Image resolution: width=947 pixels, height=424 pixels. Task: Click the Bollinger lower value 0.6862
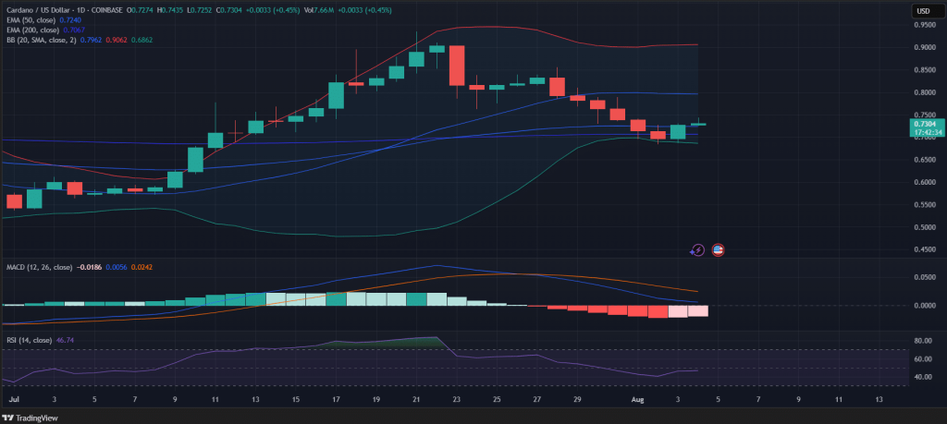click(x=141, y=39)
